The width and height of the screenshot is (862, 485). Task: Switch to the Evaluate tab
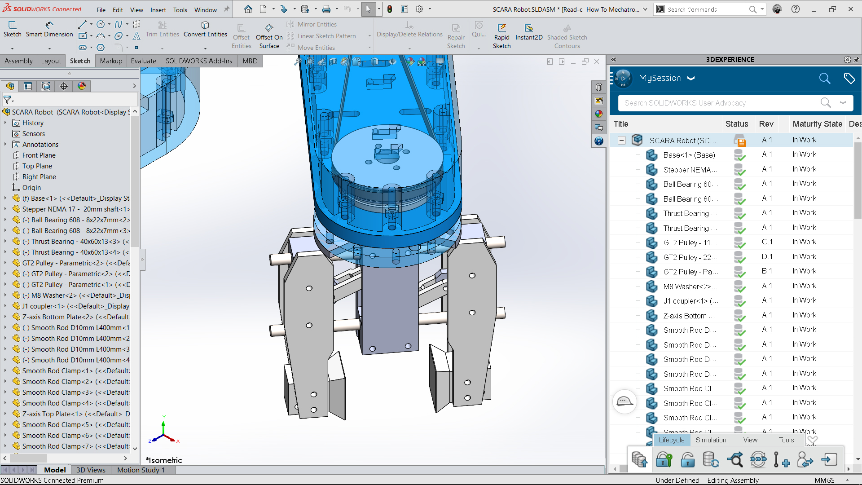[x=143, y=61]
